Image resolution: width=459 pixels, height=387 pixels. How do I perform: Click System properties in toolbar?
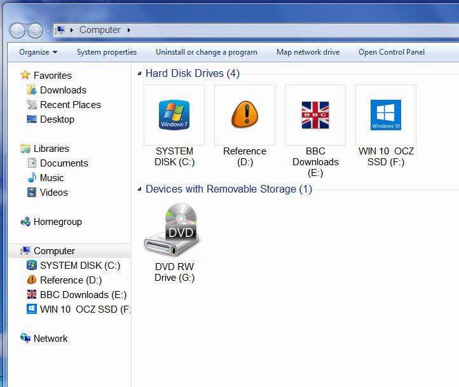point(107,52)
